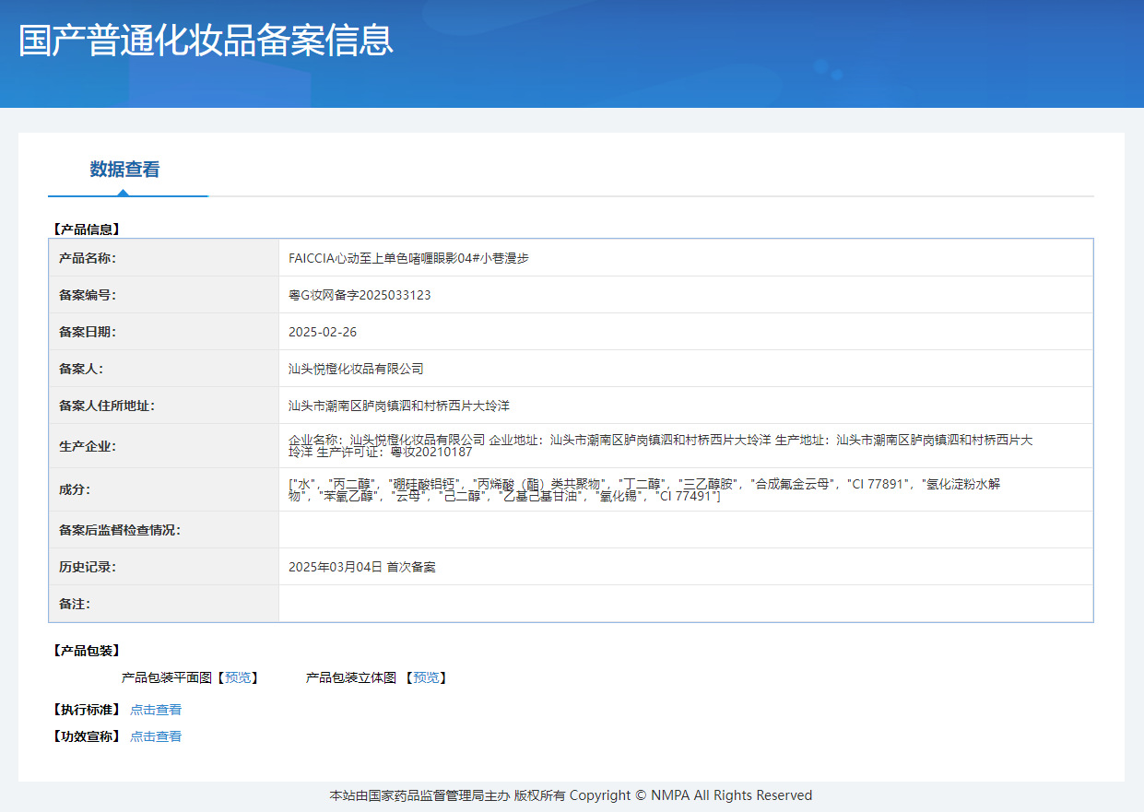This screenshot has height=812, width=1144.
Task: Click the 备案人住所地址 row label
Action: [107, 406]
